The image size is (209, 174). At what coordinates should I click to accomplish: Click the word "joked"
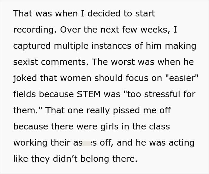point(25,78)
